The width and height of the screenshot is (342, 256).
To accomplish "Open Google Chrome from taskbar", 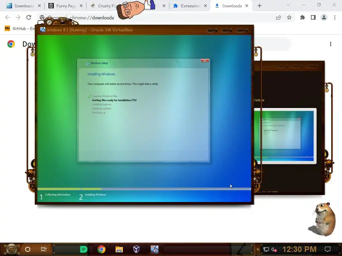I will (102, 249).
